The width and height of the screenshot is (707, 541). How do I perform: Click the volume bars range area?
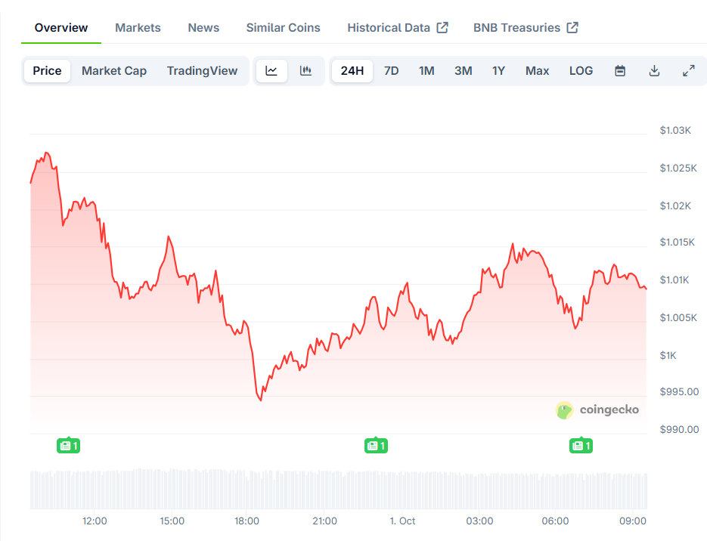[338, 490]
